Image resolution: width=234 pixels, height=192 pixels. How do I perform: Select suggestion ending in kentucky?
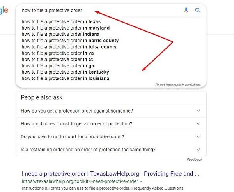(66, 72)
